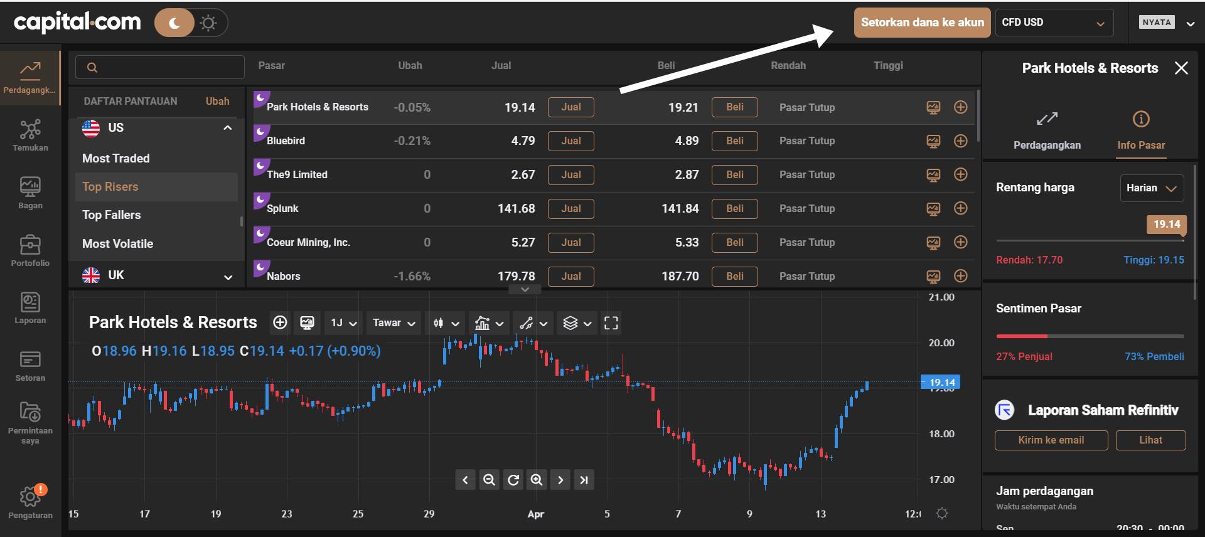
Task: Add chart to watchlist via plus icon
Action: click(x=280, y=323)
